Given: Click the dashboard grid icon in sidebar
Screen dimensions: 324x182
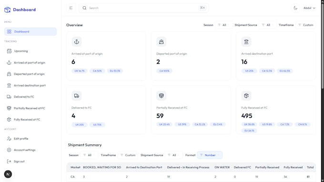Looking at the screenshot, I should [x=9, y=31].
